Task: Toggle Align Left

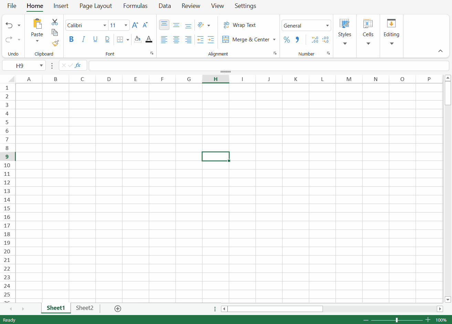Action: (x=164, y=40)
